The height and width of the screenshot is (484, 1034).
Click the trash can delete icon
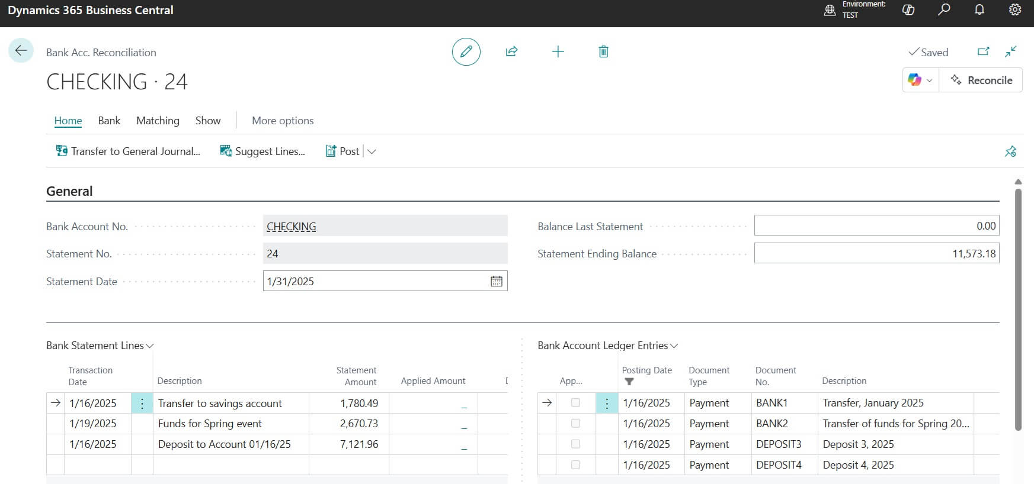click(603, 52)
